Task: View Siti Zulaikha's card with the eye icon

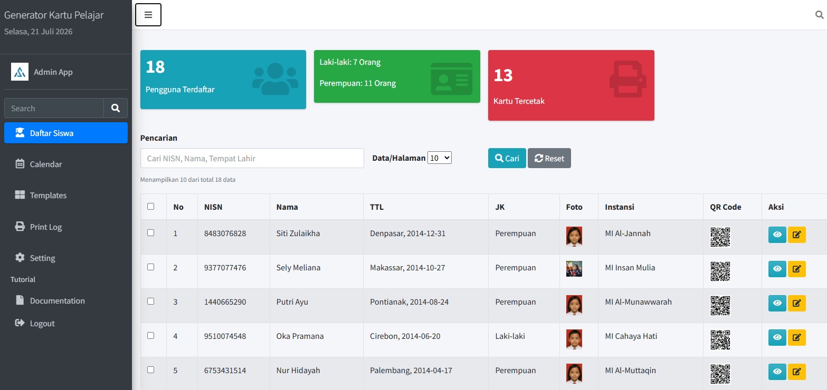Action: click(x=777, y=235)
